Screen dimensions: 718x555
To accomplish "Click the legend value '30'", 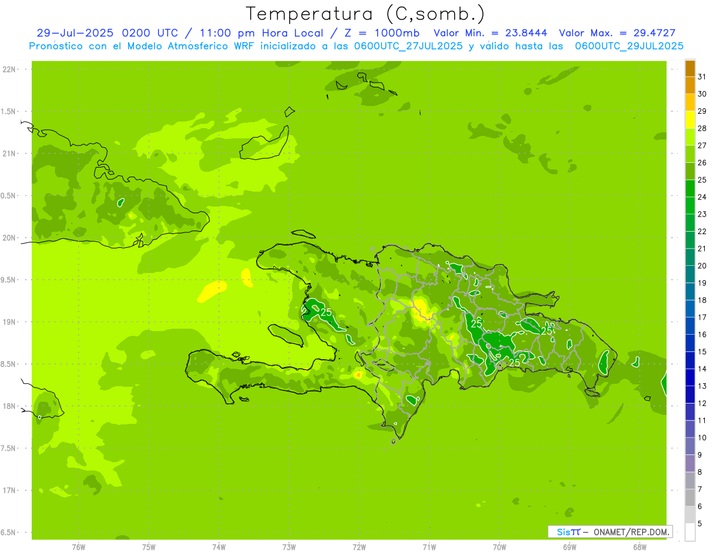I will tap(702, 94).
